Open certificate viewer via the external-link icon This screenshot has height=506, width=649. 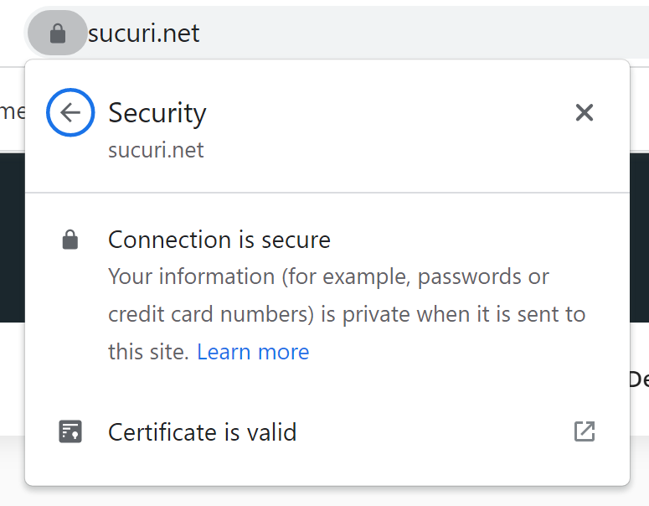(584, 432)
